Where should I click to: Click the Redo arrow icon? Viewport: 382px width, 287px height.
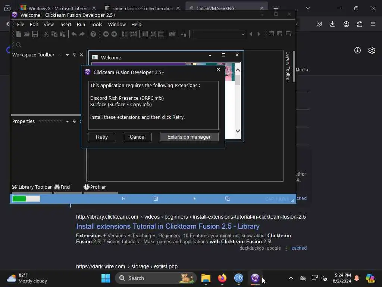(x=82, y=34)
